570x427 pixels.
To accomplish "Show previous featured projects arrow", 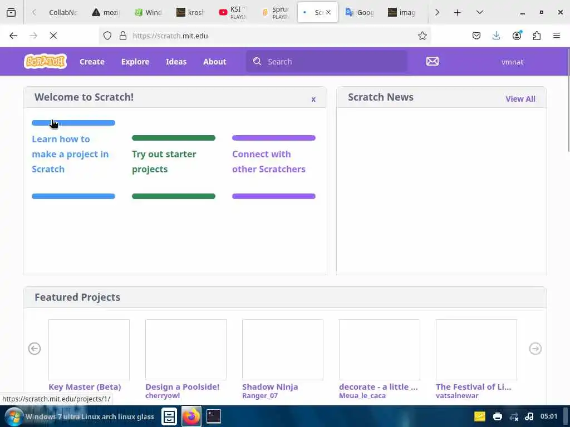I will click(x=35, y=349).
